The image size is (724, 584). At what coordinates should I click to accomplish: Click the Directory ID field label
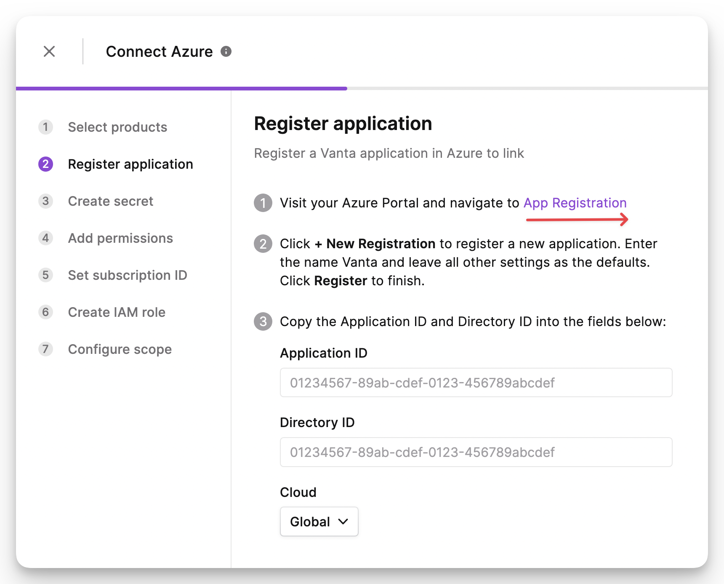pos(317,422)
